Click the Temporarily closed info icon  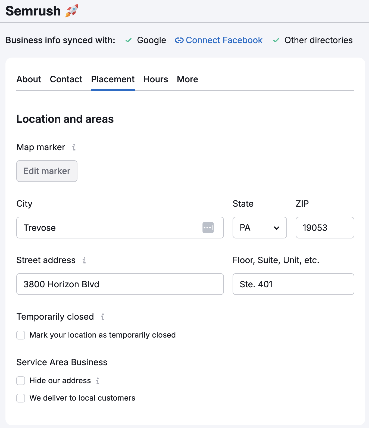tap(103, 317)
